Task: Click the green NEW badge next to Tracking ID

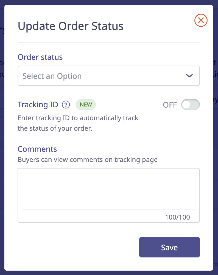Action: pyautogui.click(x=86, y=105)
